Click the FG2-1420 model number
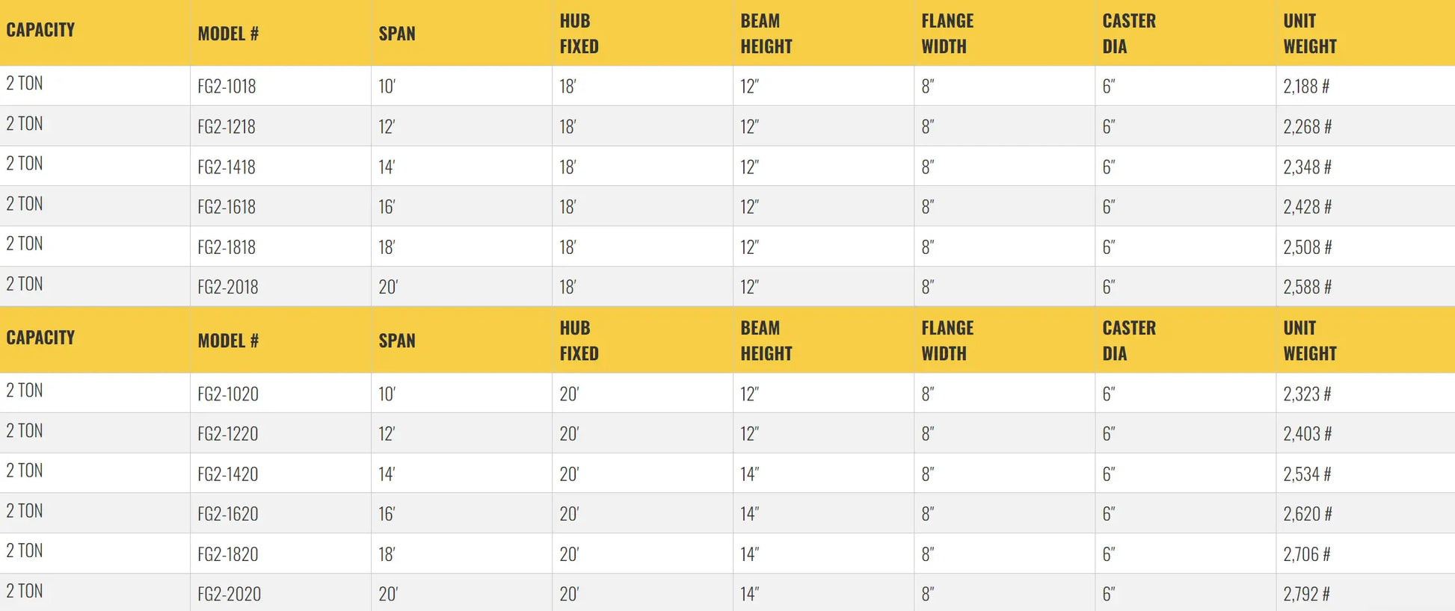 coord(228,474)
